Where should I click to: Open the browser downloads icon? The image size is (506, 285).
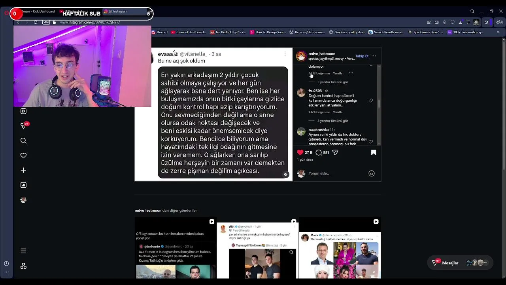pyautogui.click(x=460, y=22)
